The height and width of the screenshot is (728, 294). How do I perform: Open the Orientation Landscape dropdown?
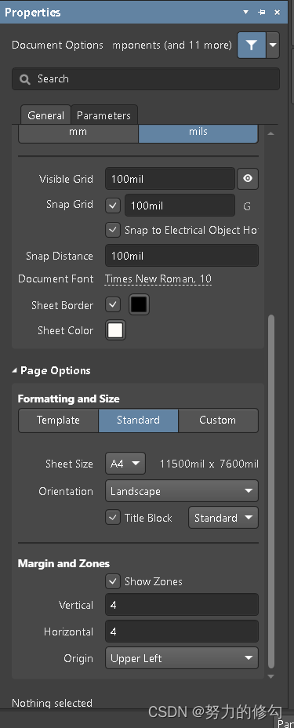coord(182,491)
